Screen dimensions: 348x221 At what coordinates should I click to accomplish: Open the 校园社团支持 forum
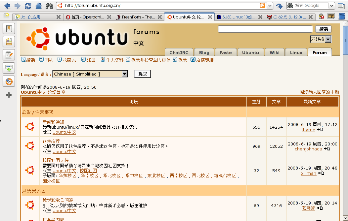point(56,160)
